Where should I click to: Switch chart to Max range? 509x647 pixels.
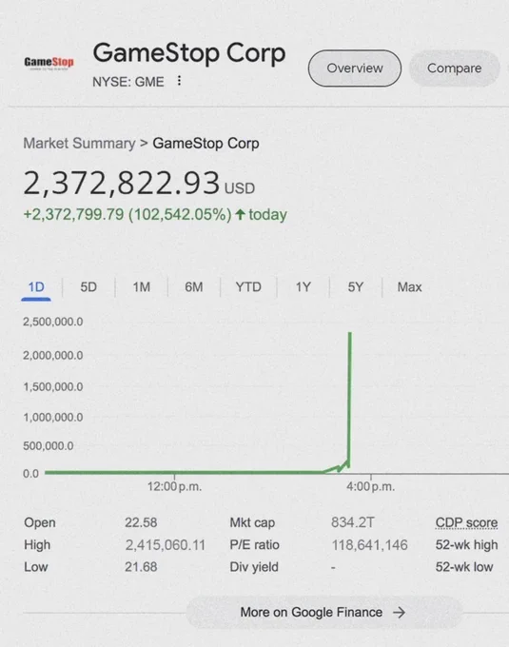point(409,287)
